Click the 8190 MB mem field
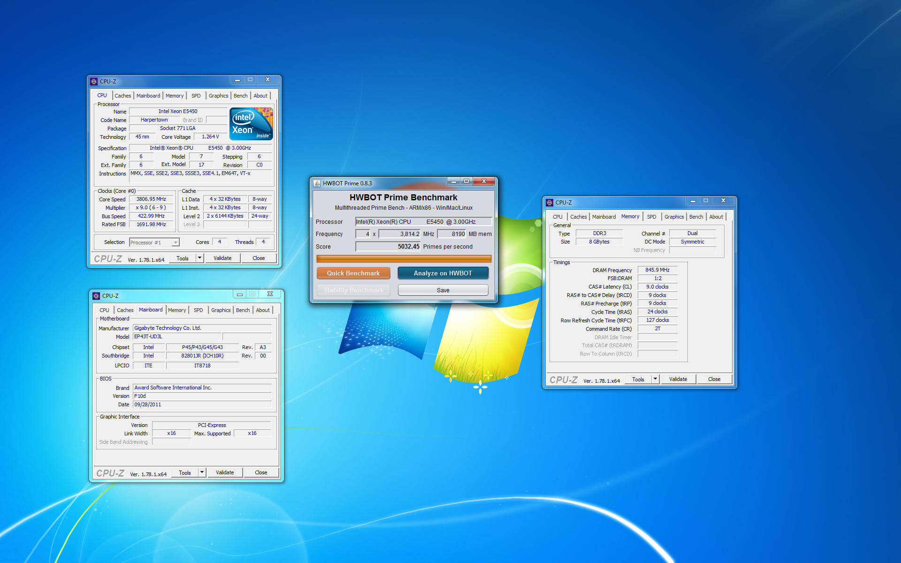Image resolution: width=901 pixels, height=563 pixels. pos(451,234)
